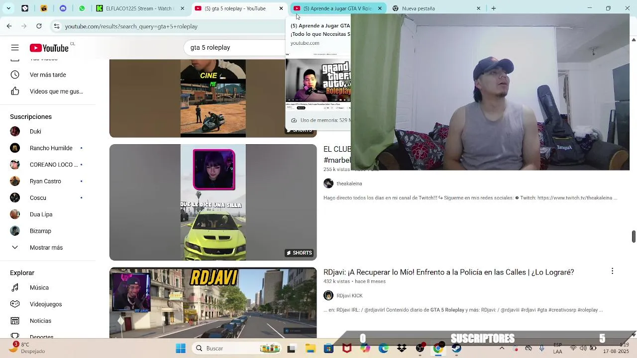Click the Videojuegos gamepad icon

(x=15, y=304)
